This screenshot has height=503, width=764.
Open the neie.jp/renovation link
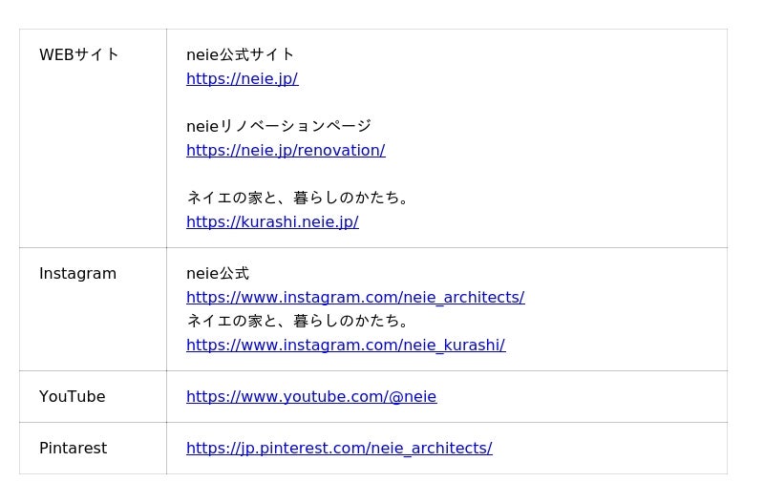[x=286, y=150]
